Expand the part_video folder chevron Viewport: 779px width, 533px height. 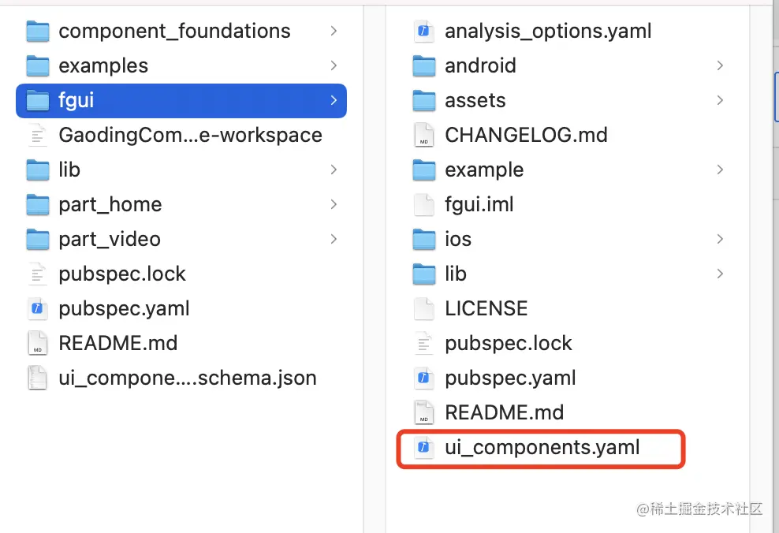tap(334, 239)
